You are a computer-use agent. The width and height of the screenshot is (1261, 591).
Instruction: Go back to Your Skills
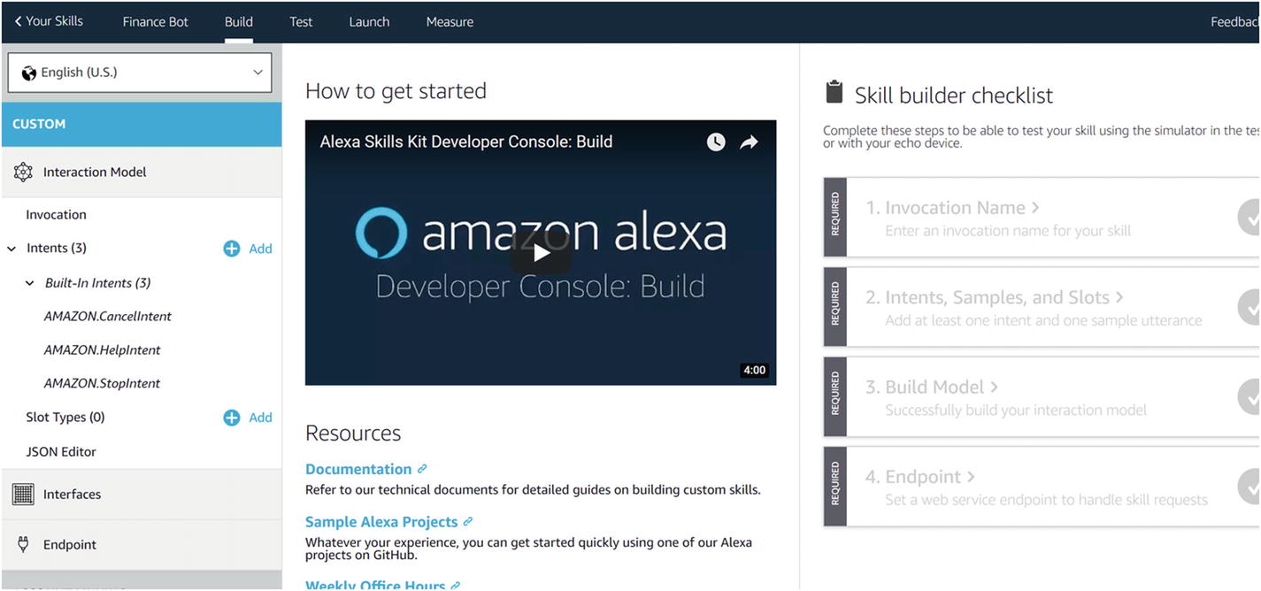49,21
